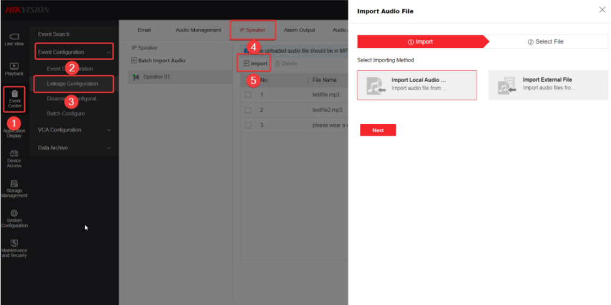Go to Storage Management icon
This screenshot has width=611, height=305.
[15, 188]
